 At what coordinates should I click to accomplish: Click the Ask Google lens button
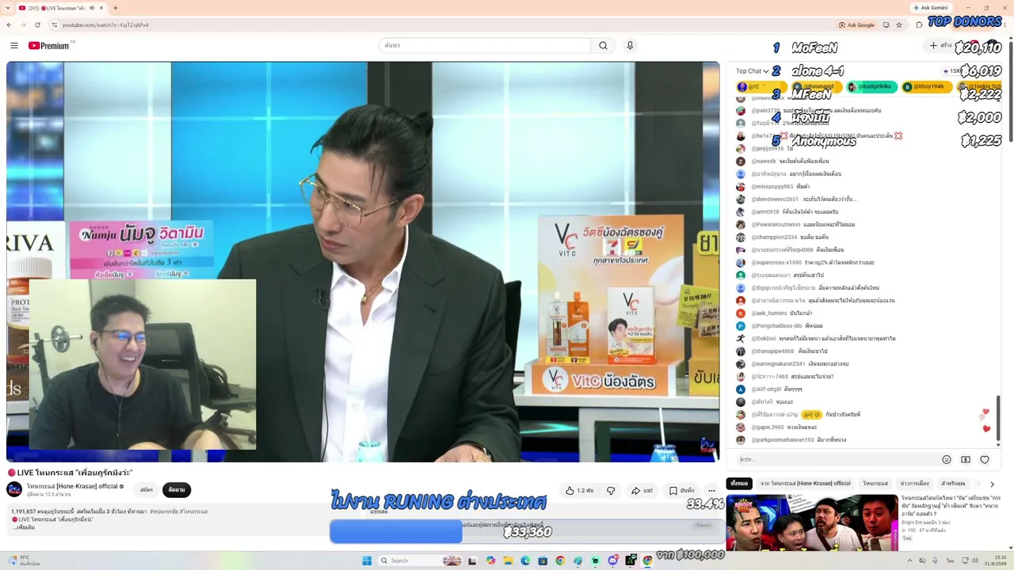click(x=856, y=25)
